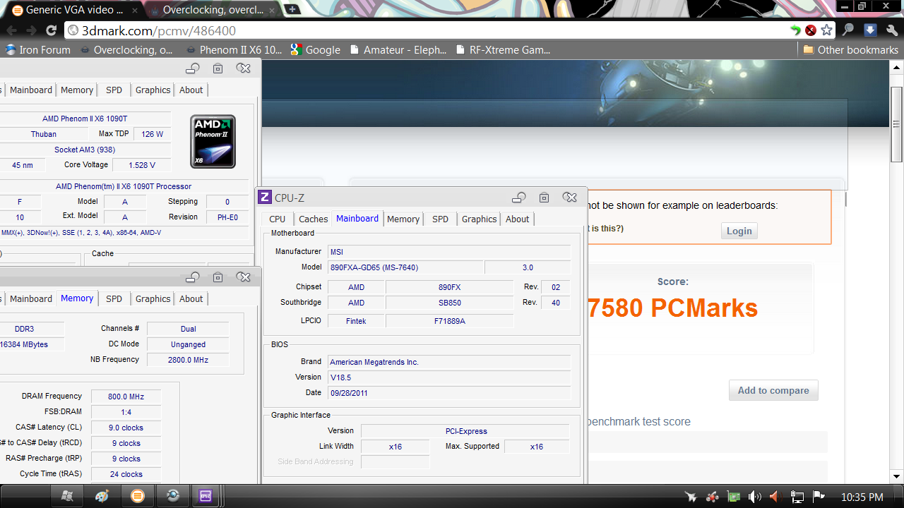Open About tab in the Memory CPU-Z window

tap(191, 299)
